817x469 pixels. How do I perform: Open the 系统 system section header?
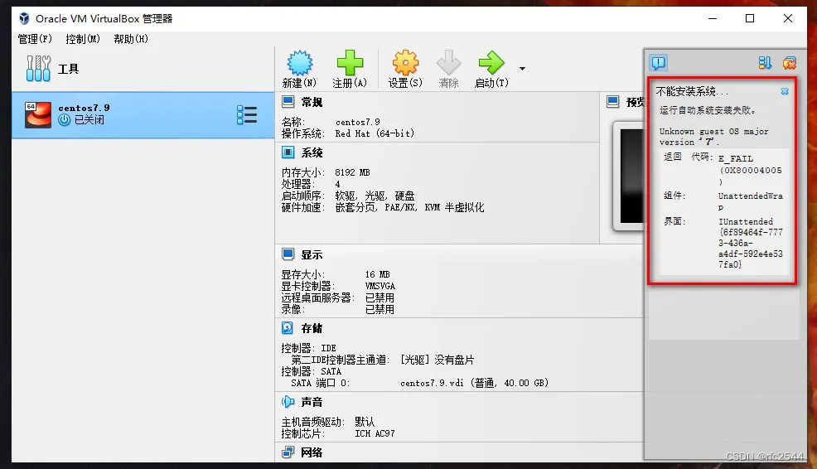[x=312, y=152]
